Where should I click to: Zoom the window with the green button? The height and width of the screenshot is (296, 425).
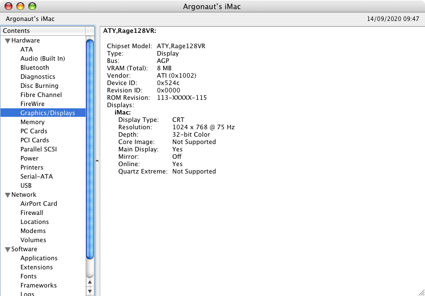(x=32, y=6)
